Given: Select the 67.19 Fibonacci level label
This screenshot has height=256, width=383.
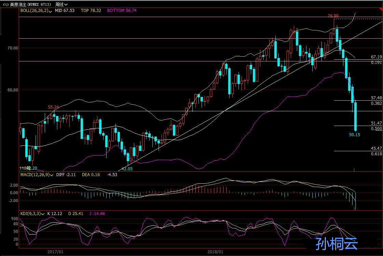Looking at the screenshot, I should pos(376,57).
